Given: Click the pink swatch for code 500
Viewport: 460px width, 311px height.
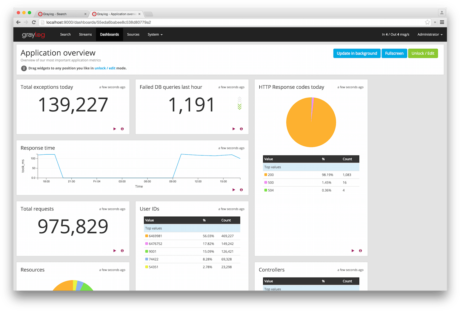Looking at the screenshot, I should 266,182.
